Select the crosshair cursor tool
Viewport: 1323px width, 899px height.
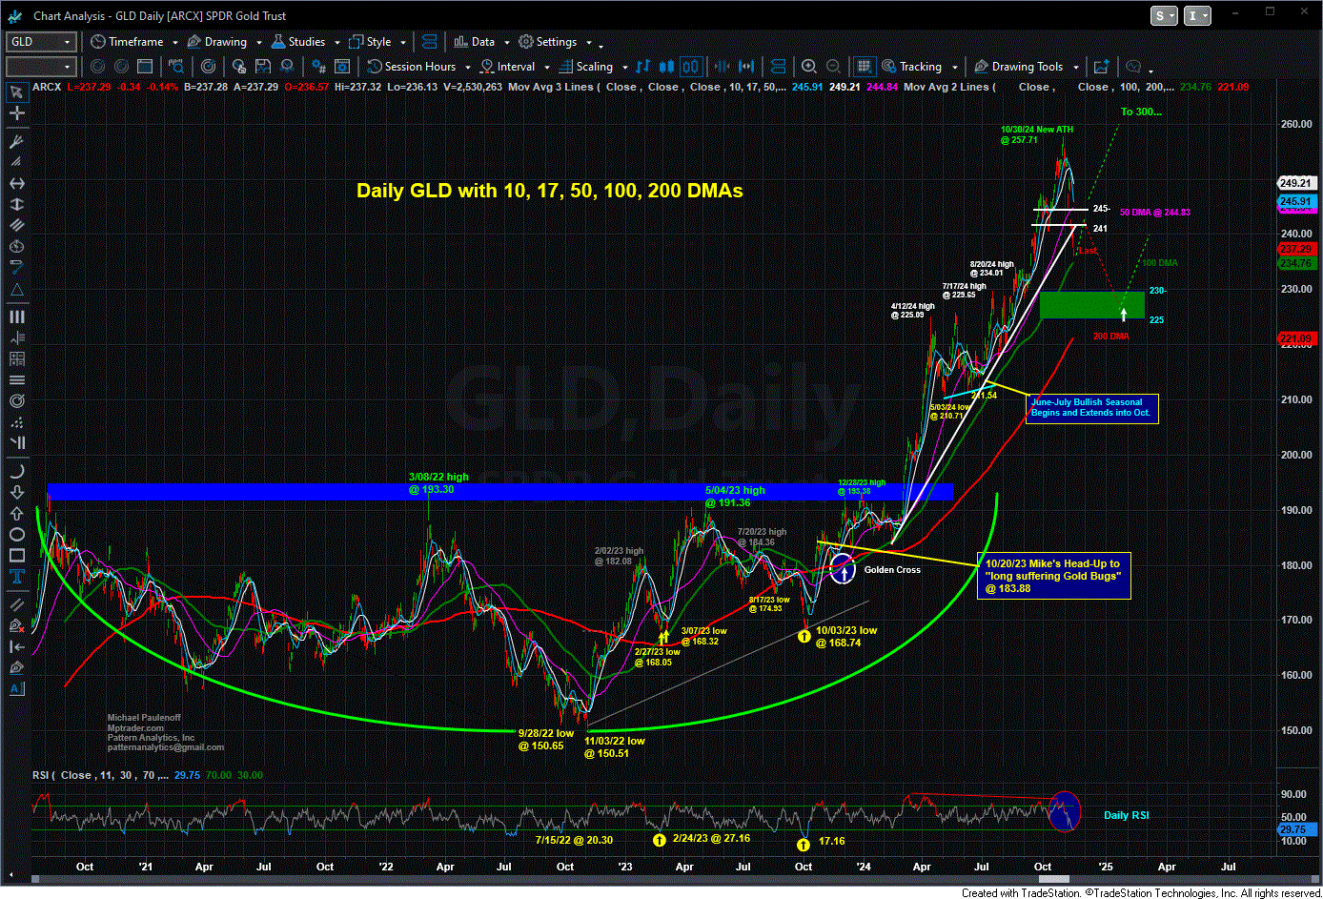[16, 112]
